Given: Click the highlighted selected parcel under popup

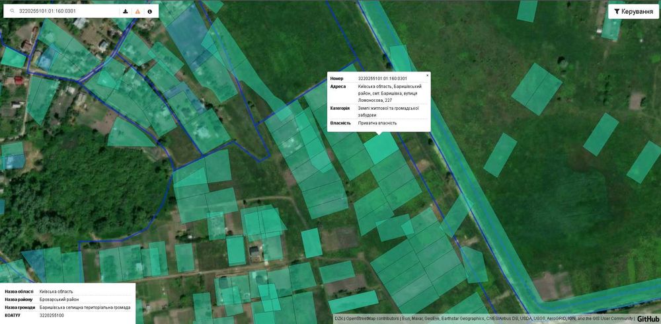Looking at the screenshot, I should coord(381,147).
